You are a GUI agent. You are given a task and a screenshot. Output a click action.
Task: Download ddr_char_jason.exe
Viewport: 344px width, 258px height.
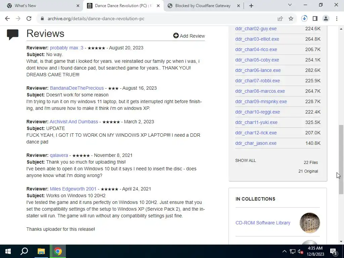[x=256, y=143]
